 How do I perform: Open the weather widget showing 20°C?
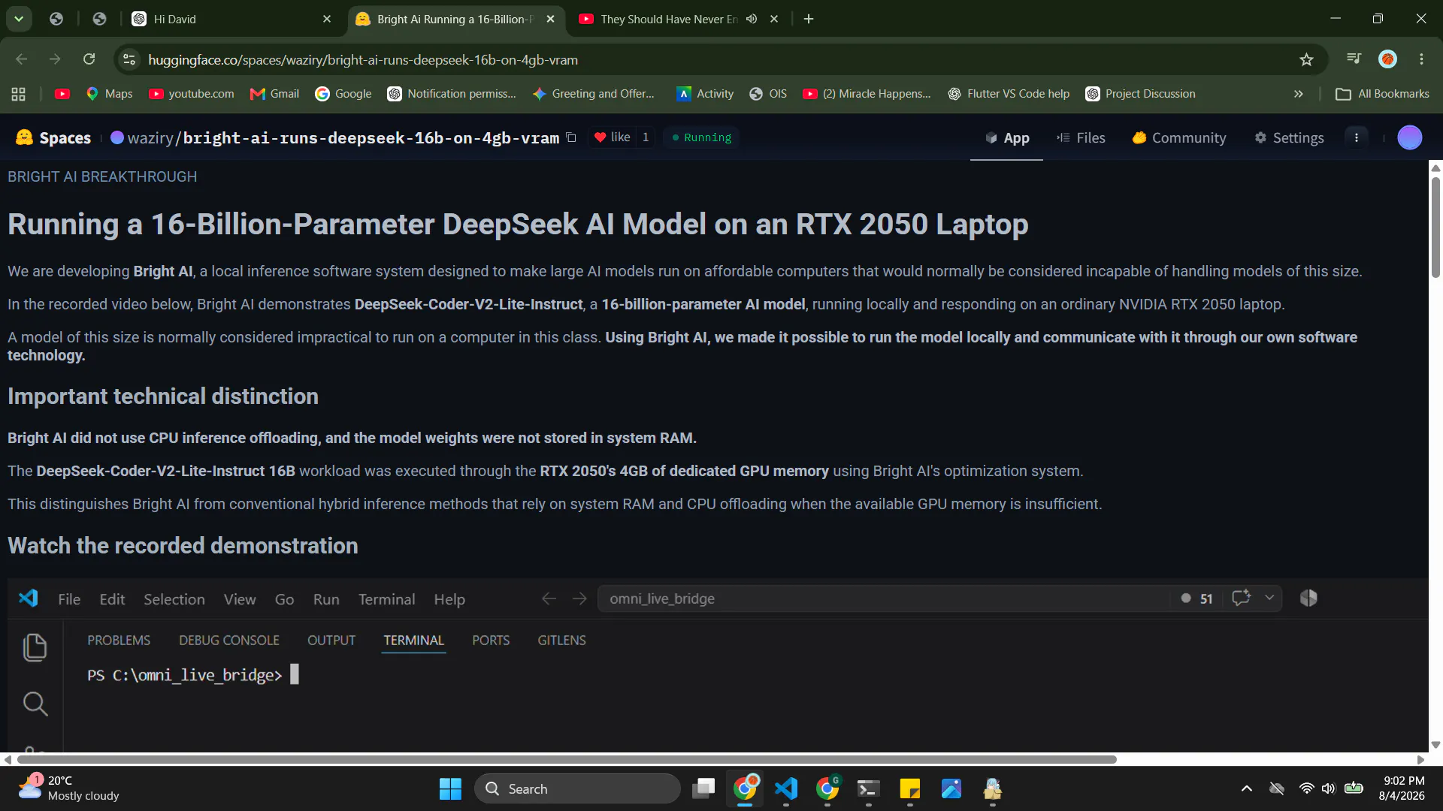click(x=69, y=788)
